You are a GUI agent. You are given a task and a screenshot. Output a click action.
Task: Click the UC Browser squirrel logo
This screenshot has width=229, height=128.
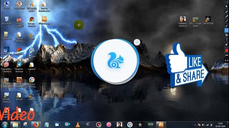coord(116,60)
